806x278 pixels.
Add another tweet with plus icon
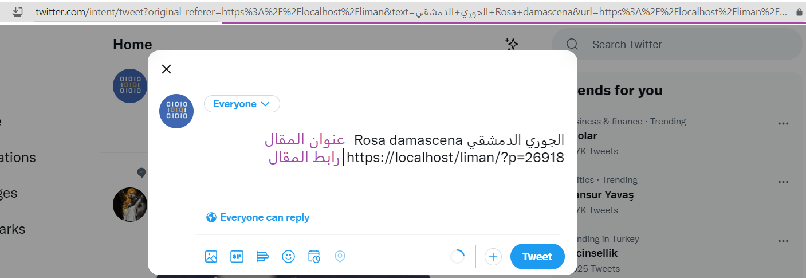click(493, 257)
